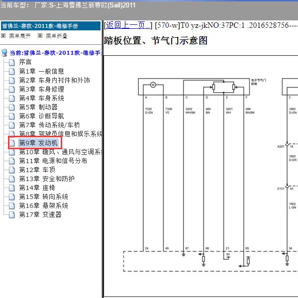
Task: Open 第16章 悬架系统
Action: click(43, 205)
